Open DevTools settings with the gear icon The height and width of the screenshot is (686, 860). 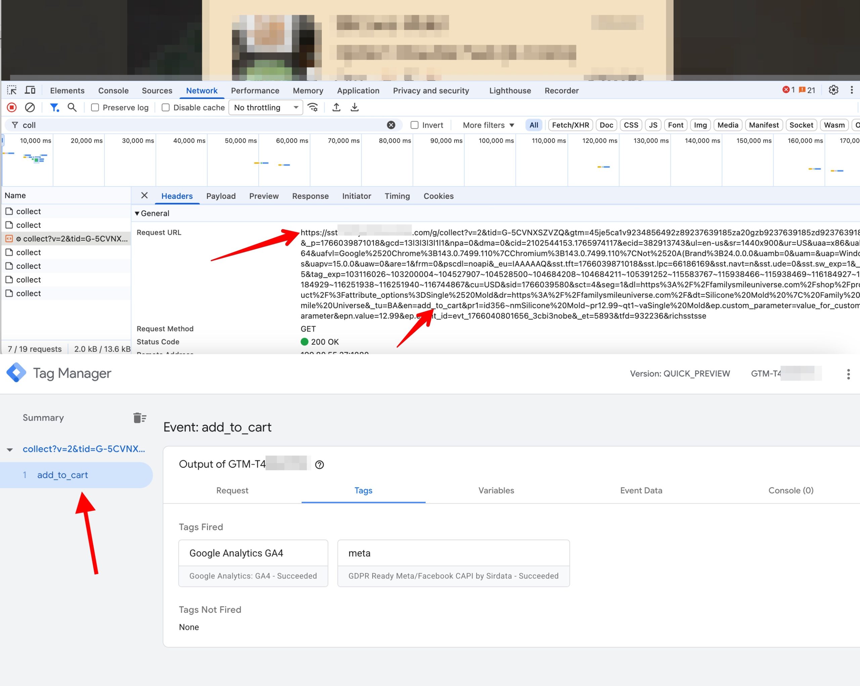tap(834, 90)
